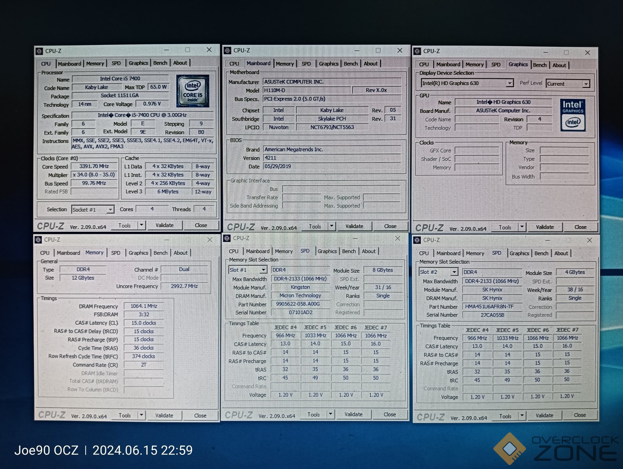The width and height of the screenshot is (623, 469).
Task: Click Part Number HMA451U6AFR8N-TF
Action: (x=492, y=307)
